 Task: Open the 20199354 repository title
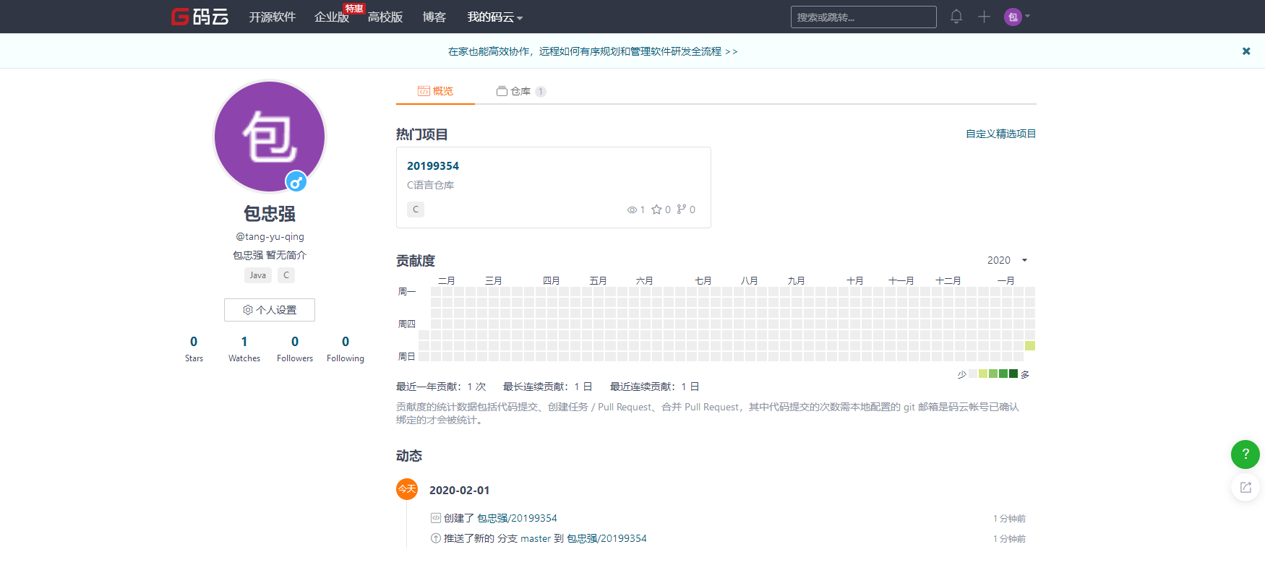[x=433, y=165]
